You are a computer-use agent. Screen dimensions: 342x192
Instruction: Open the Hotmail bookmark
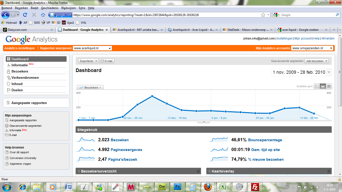pos(9,22)
